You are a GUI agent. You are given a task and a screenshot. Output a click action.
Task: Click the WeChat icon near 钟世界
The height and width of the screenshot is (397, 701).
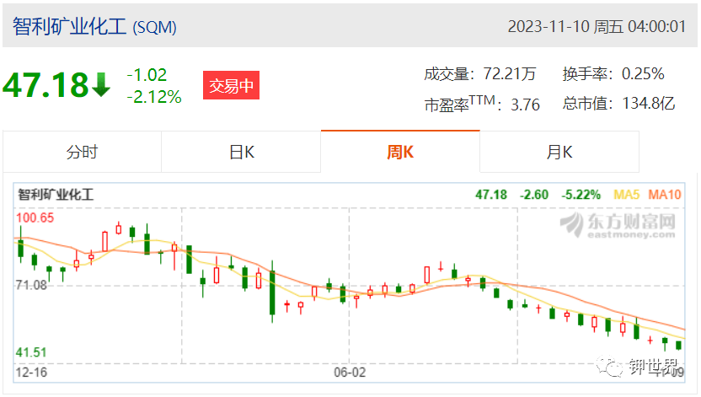[x=609, y=366]
